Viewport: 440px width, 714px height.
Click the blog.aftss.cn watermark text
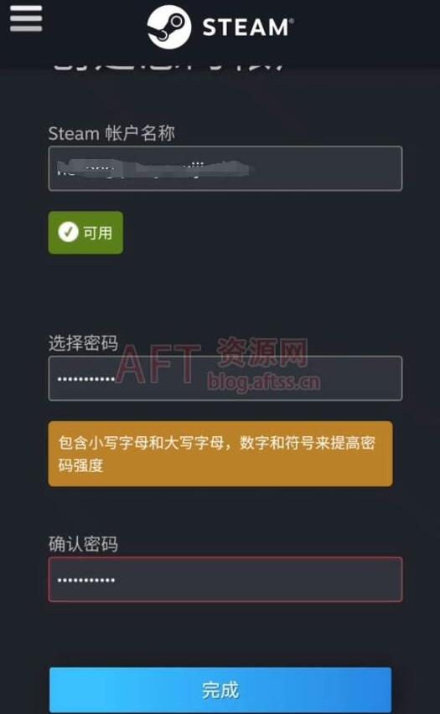(264, 382)
